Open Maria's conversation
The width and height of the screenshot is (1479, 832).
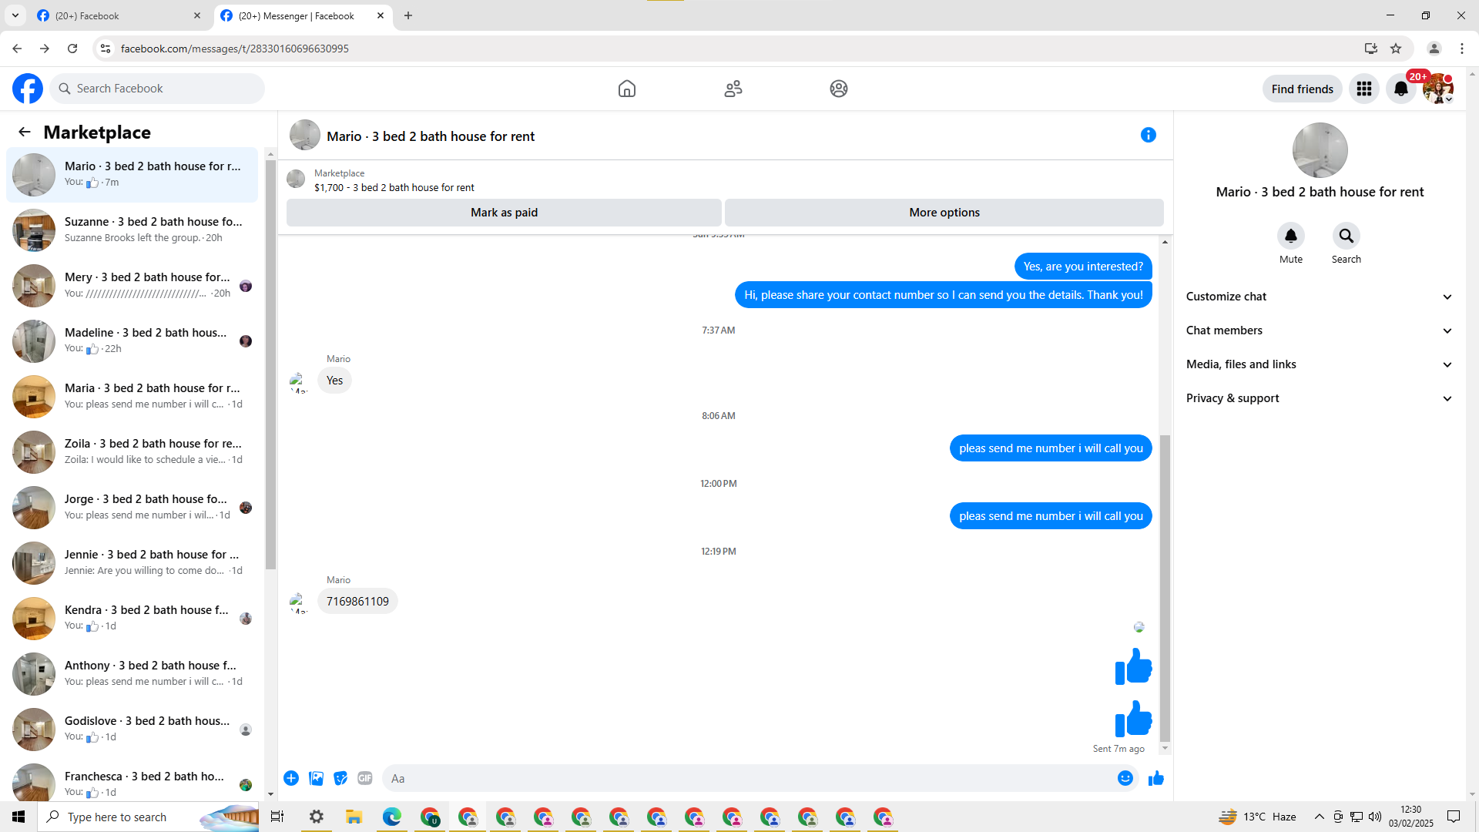132,396
